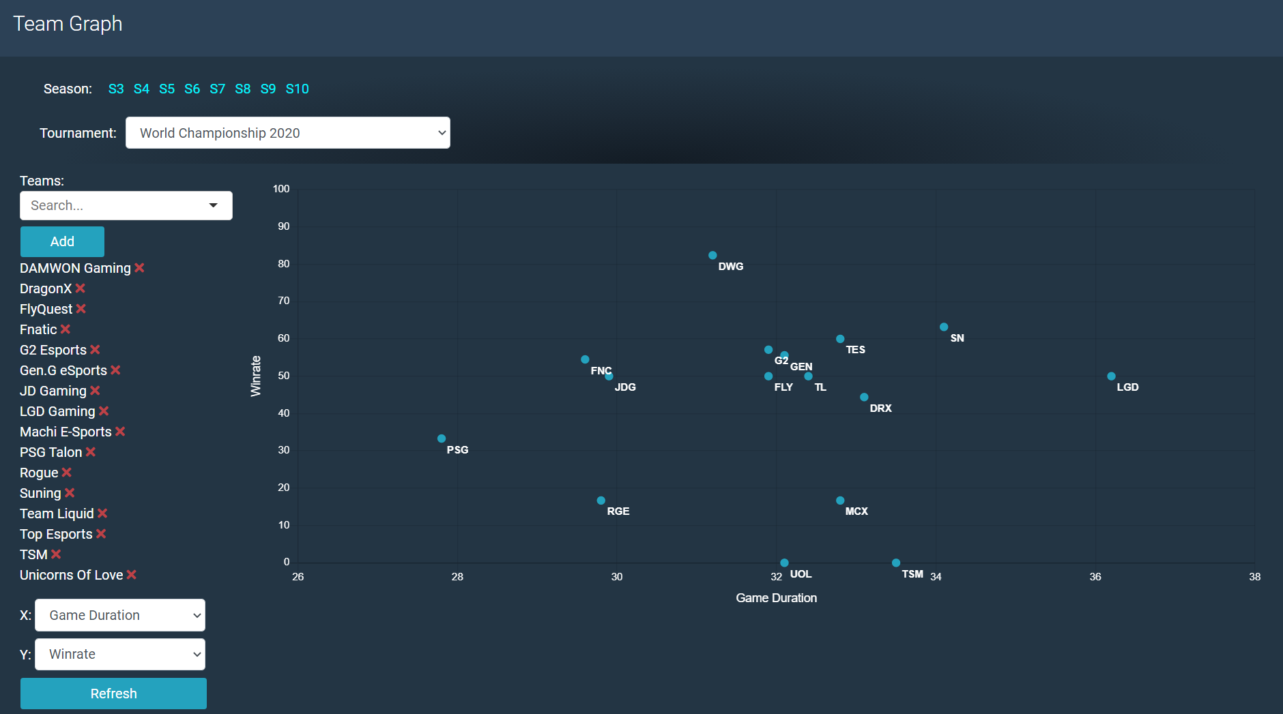Remove Rogue with its red X
Image resolution: width=1283 pixels, height=714 pixels.
click(x=67, y=473)
